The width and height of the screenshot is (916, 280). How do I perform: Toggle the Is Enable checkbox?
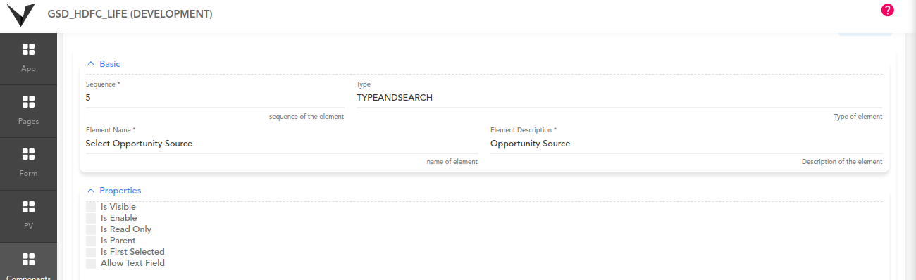tap(91, 218)
